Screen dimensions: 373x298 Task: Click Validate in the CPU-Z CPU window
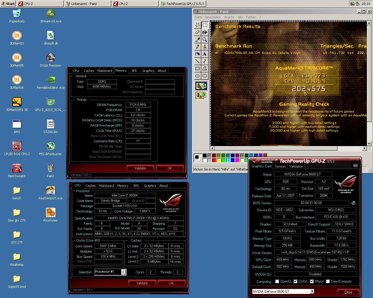pyautogui.click(x=142, y=283)
